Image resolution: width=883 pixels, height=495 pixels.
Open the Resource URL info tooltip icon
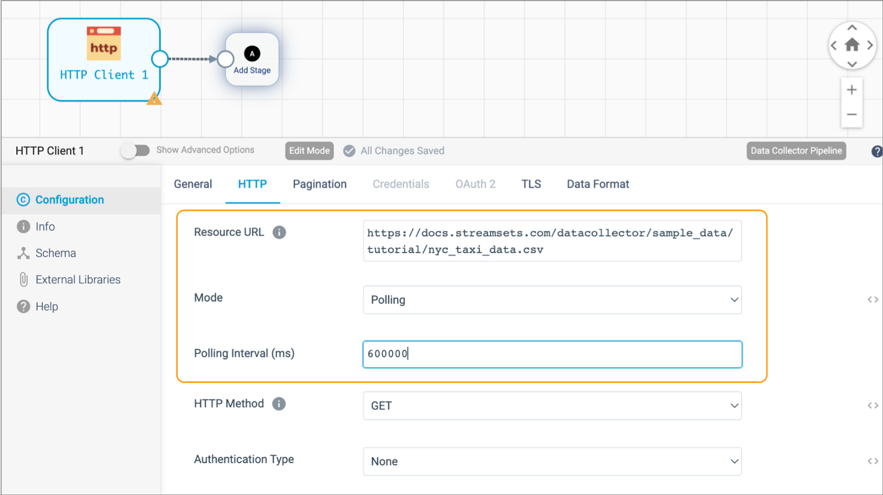coord(279,232)
